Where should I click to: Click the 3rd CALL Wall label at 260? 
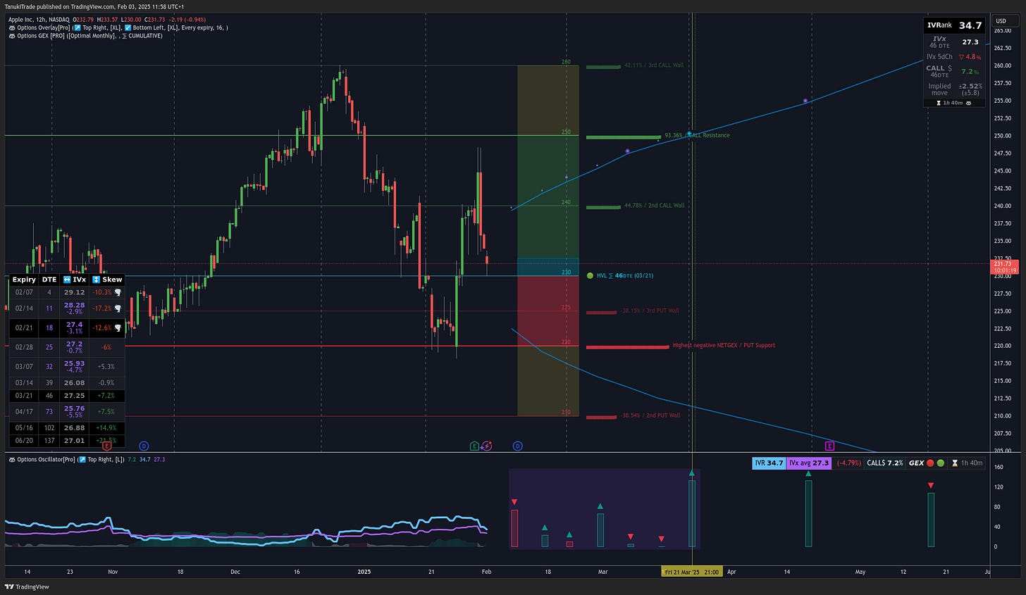(654, 65)
